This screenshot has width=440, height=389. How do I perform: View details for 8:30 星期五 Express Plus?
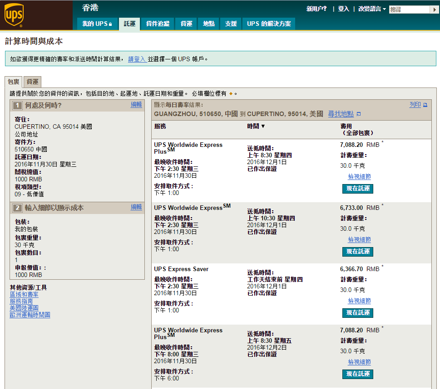coord(359,362)
